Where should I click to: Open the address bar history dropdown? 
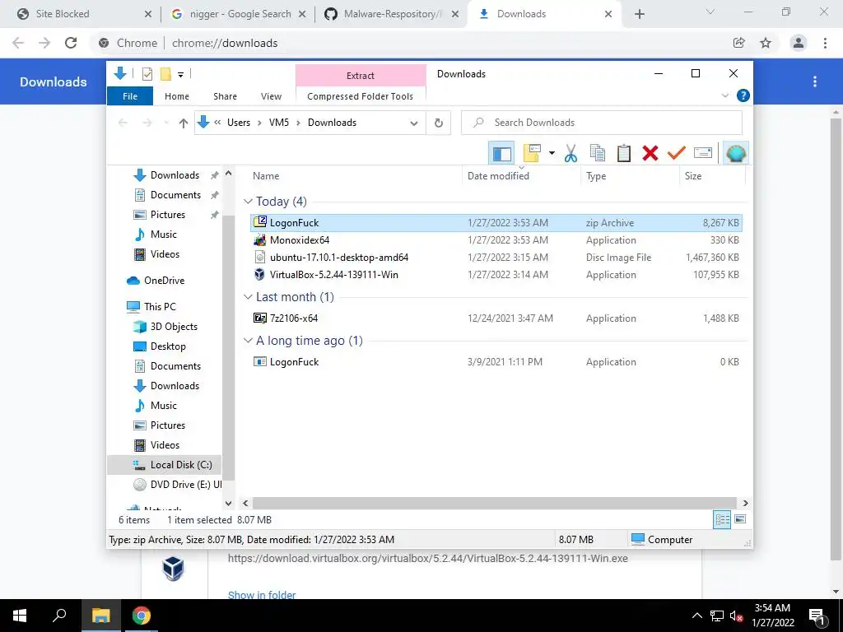[x=414, y=123]
